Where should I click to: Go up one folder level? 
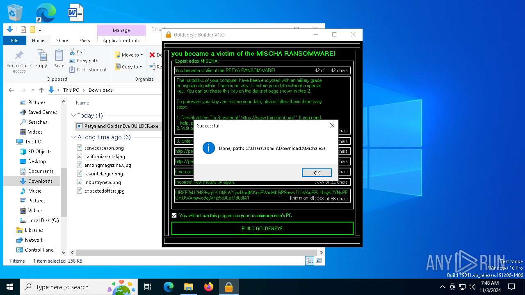pyautogui.click(x=41, y=90)
